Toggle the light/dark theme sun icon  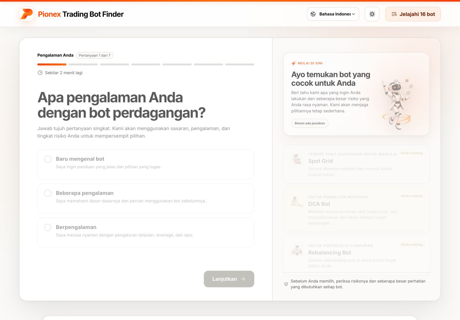pyautogui.click(x=372, y=14)
